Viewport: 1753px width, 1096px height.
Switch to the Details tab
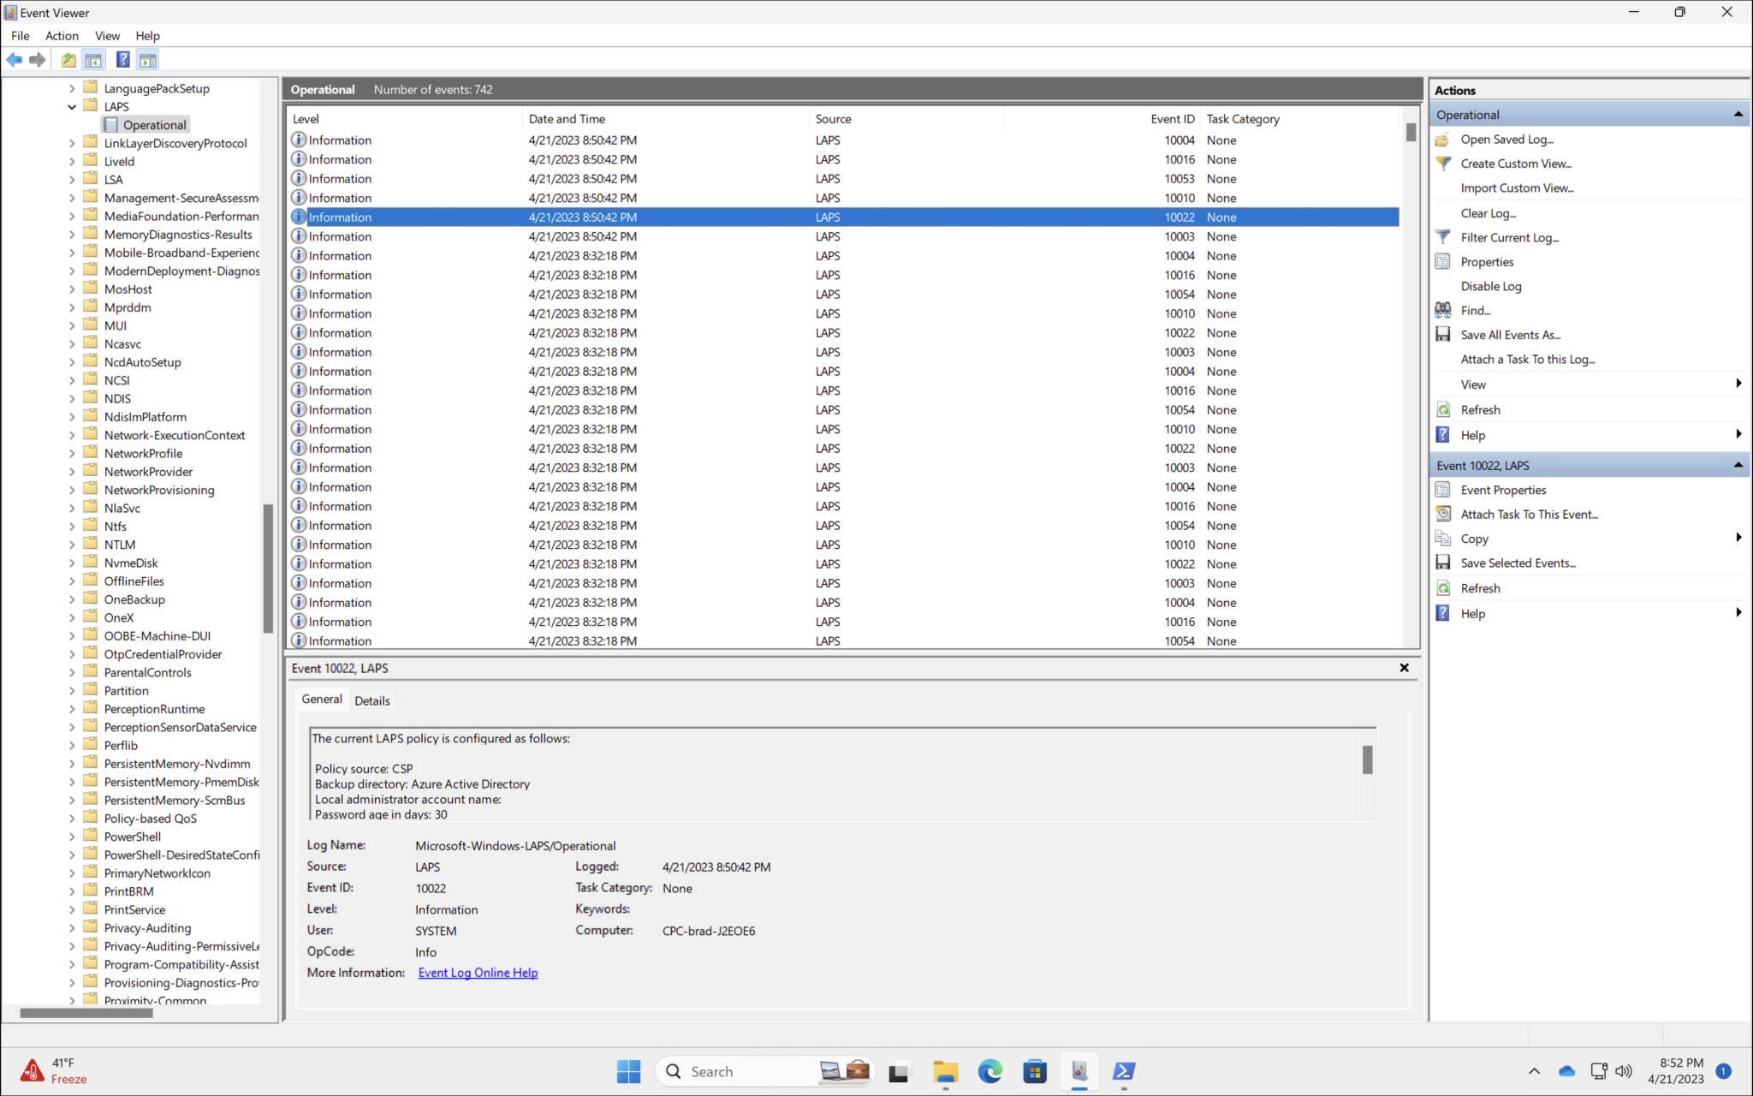pos(372,700)
